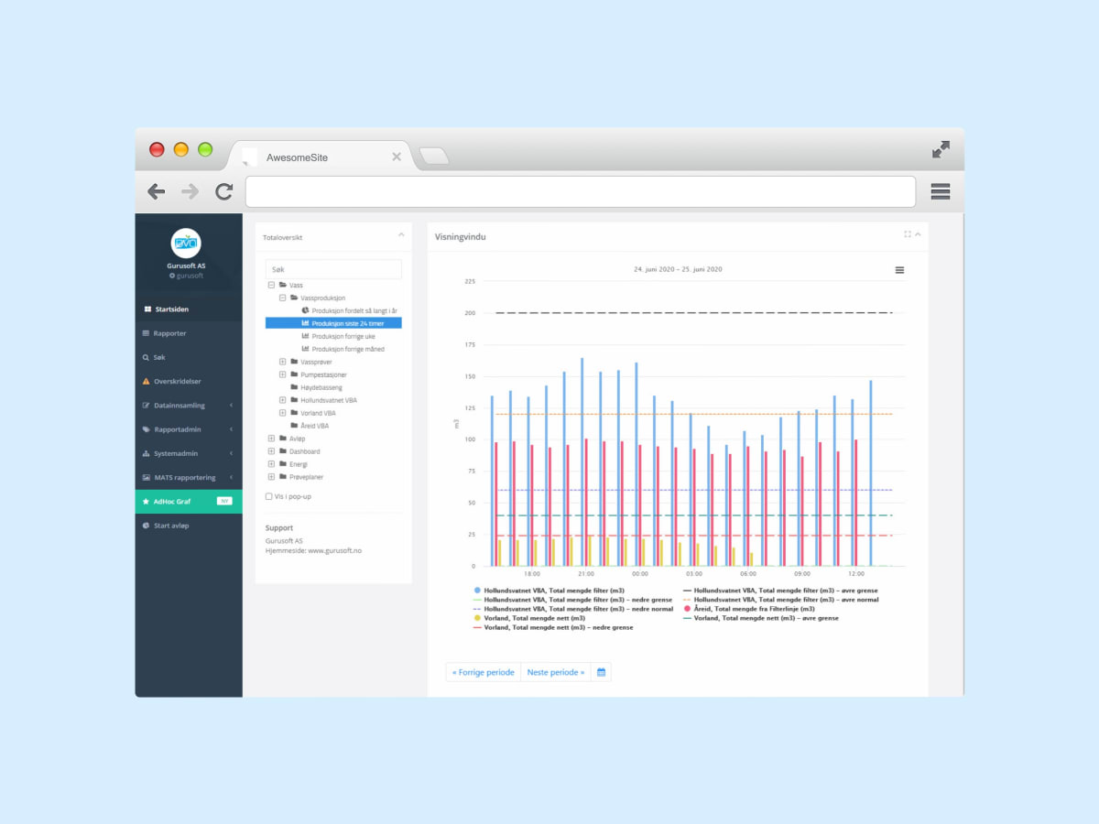
Task: Toggle legend Åreid, Total mengde fra Filterlinje
Action: pos(748,609)
